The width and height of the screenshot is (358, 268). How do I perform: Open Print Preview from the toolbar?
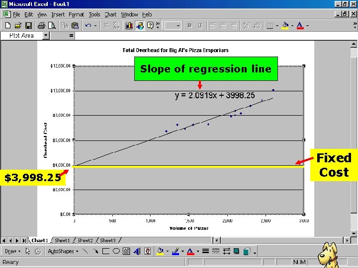pos(52,25)
